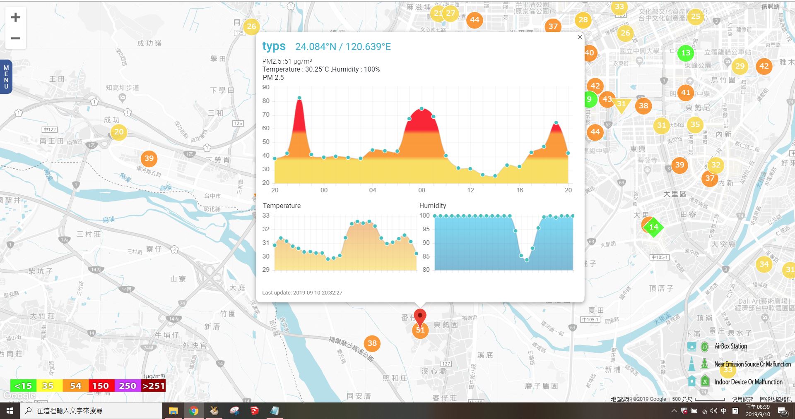The image size is (795, 419).
Task: Click the purple 250 legend color
Action: click(128, 386)
